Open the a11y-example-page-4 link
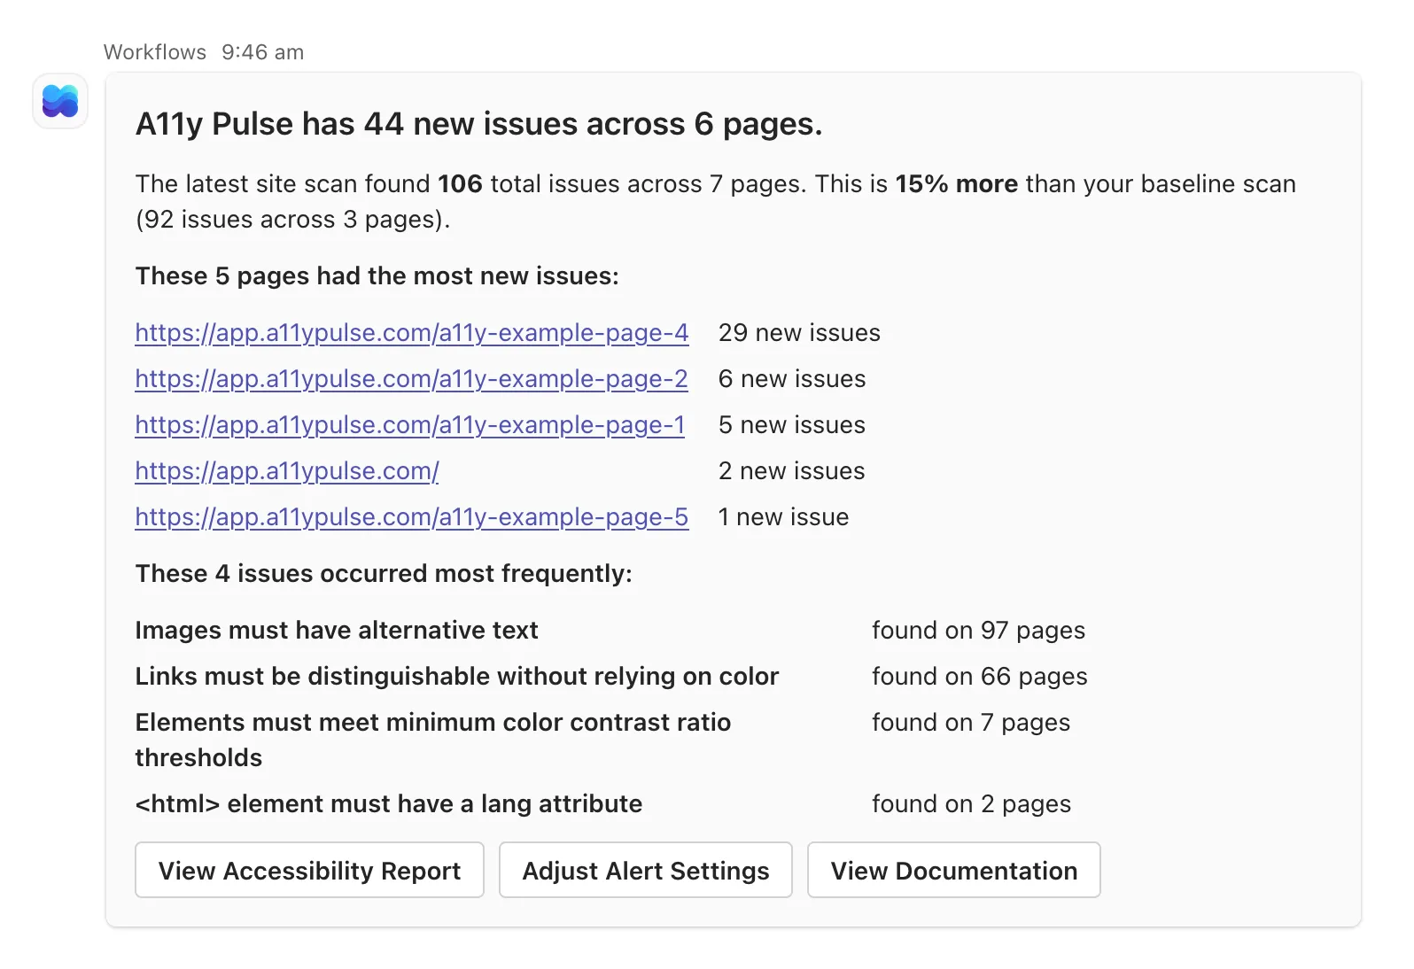The image size is (1414, 969). (412, 332)
